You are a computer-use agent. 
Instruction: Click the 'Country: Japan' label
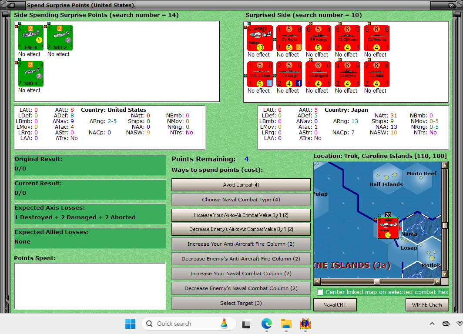(x=346, y=110)
